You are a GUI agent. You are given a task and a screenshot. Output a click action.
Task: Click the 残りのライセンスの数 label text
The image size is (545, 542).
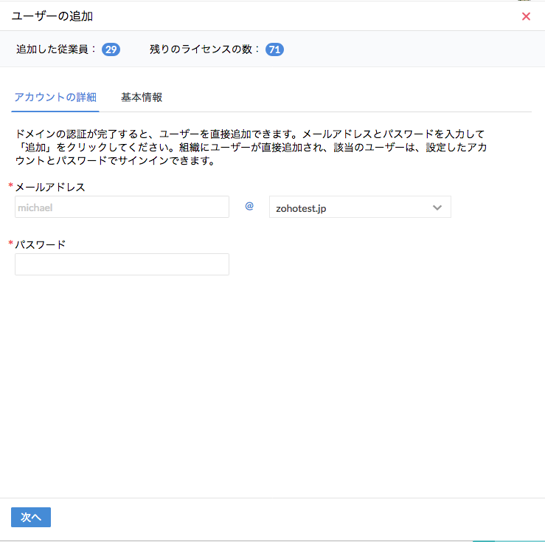(205, 49)
